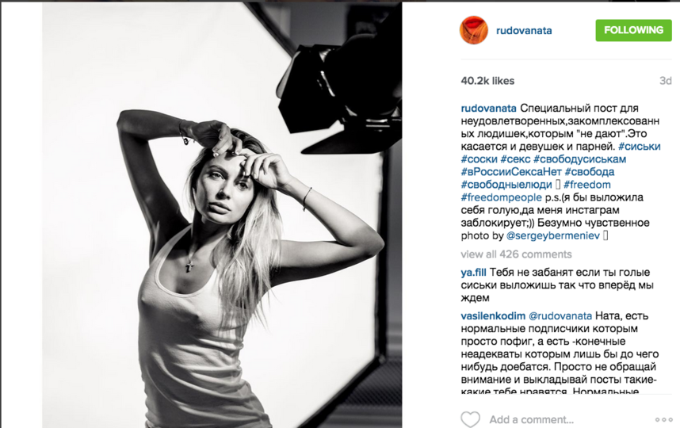Open @sergeybermeniev mention link
Screen dimensions: 680x428
[x=553, y=236]
